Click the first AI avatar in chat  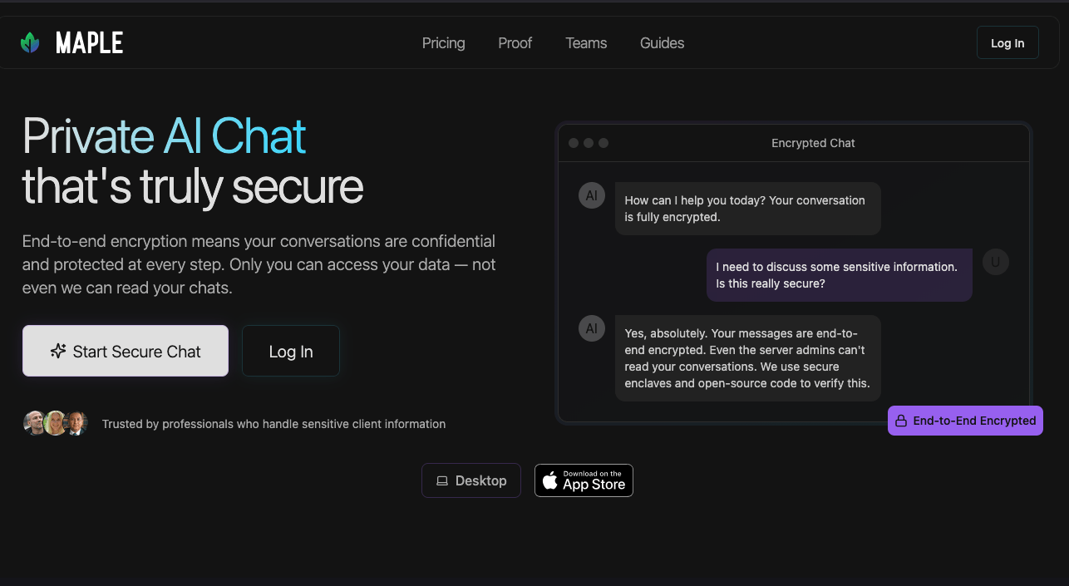pyautogui.click(x=592, y=195)
